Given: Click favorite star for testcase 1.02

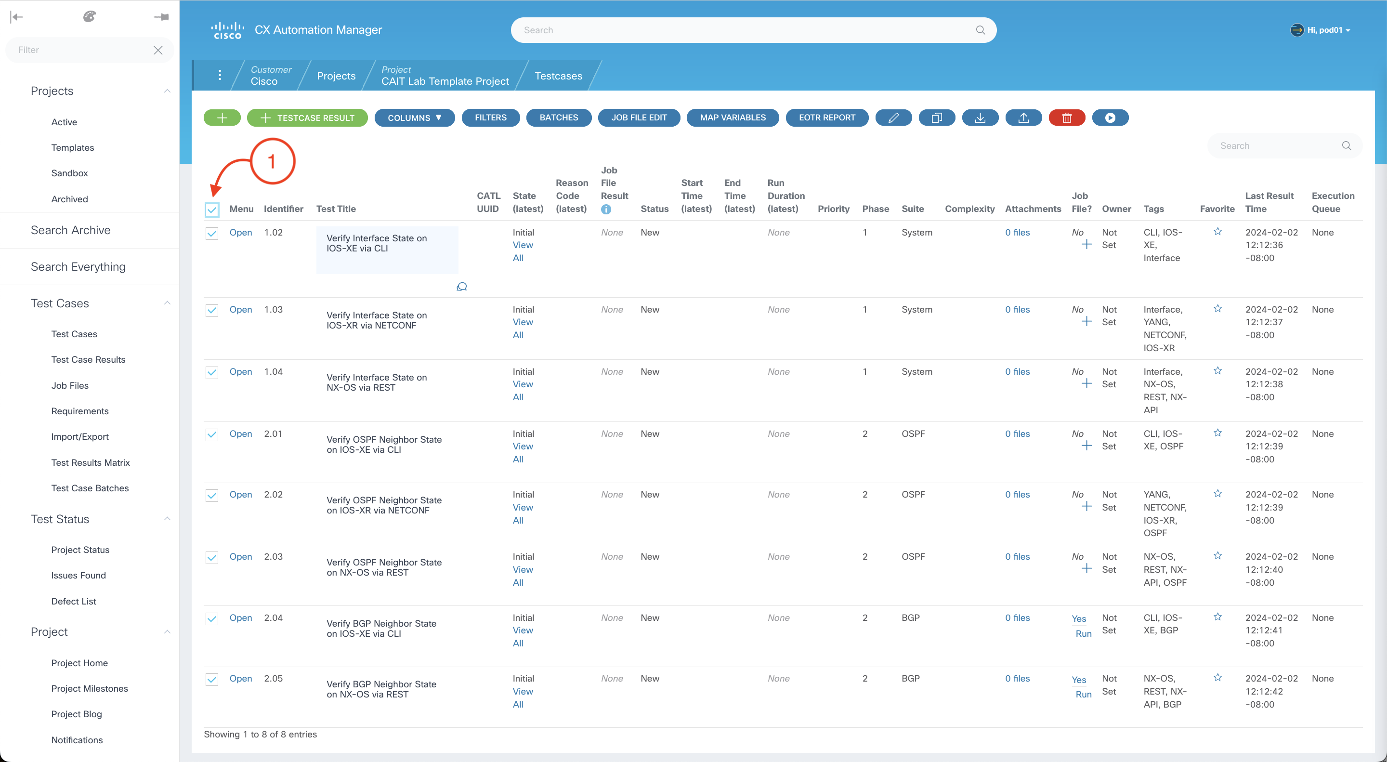Looking at the screenshot, I should coord(1217,232).
